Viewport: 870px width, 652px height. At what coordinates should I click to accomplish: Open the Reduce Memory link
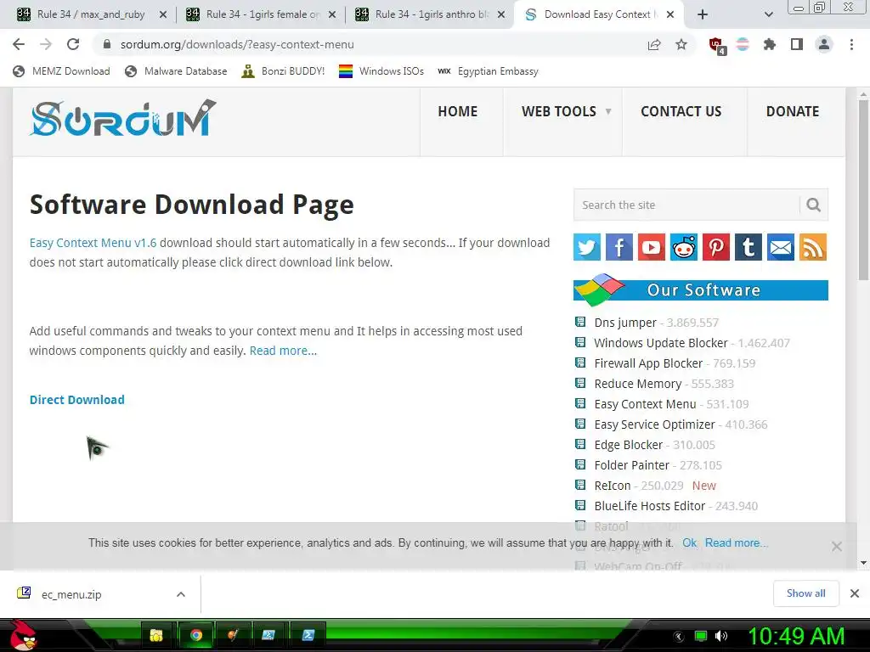pyautogui.click(x=638, y=384)
